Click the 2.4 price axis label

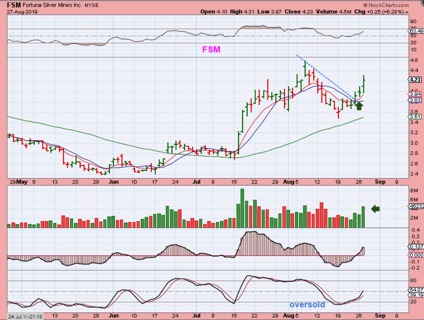pyautogui.click(x=414, y=174)
